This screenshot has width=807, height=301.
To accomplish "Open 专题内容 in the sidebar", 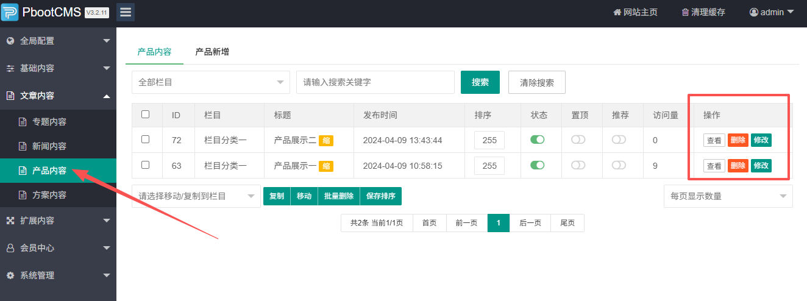I will pyautogui.click(x=58, y=122).
